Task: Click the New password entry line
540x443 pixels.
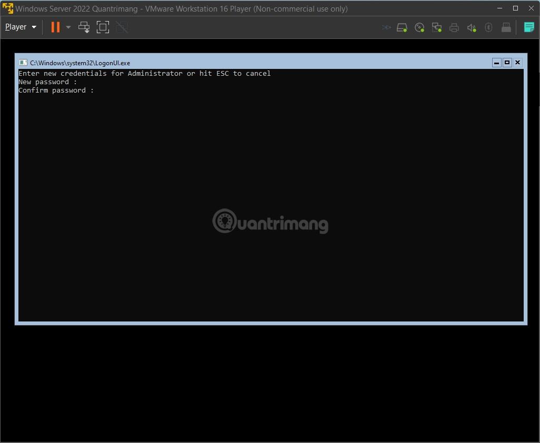Action: pyautogui.click(x=48, y=82)
